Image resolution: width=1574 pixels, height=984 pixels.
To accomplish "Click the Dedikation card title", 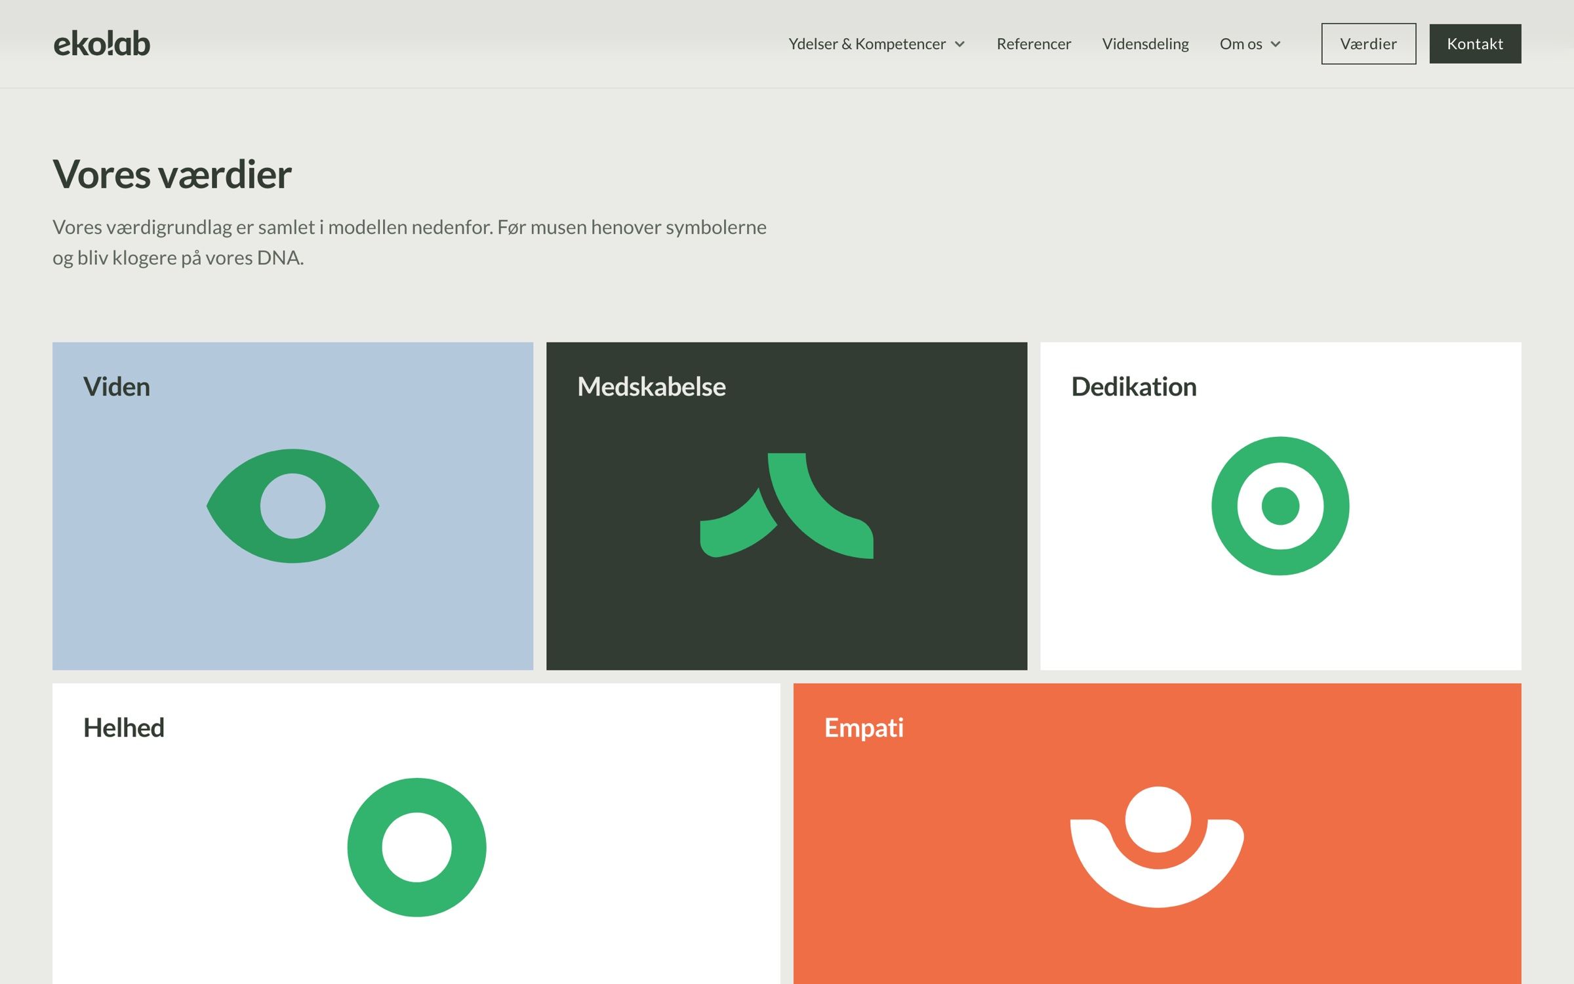I will point(1134,386).
